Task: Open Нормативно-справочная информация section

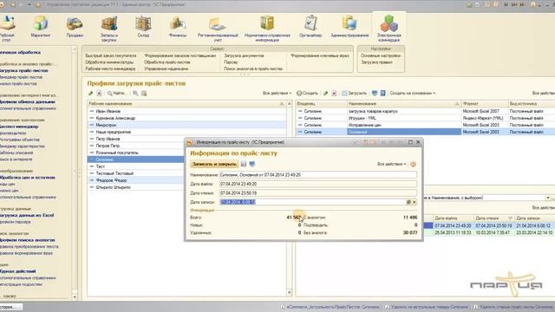Action: tap(267, 29)
